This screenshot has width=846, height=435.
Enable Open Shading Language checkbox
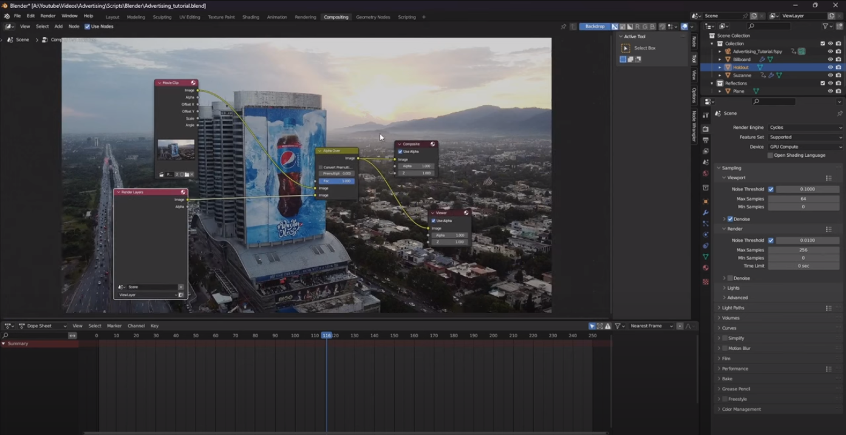point(771,156)
